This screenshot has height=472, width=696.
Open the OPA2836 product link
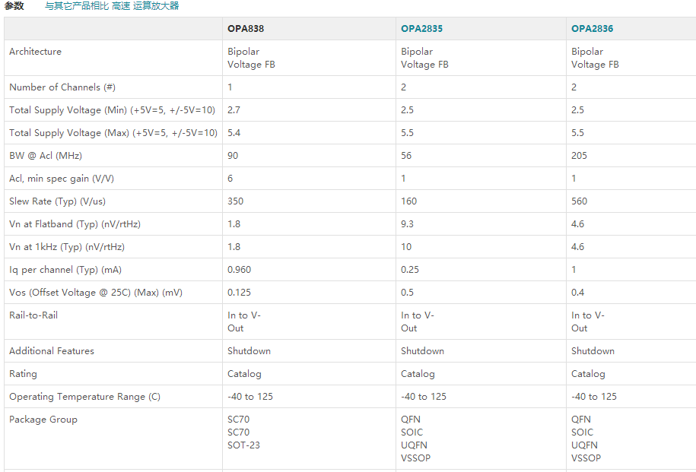pos(592,29)
